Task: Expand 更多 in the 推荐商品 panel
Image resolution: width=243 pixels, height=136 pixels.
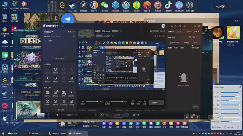Action: 237,21
